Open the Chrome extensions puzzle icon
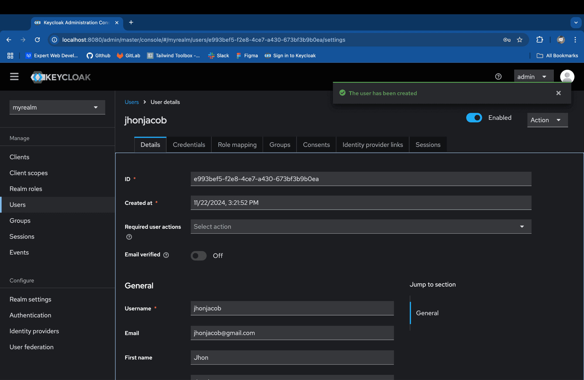The height and width of the screenshot is (380, 584). (540, 40)
